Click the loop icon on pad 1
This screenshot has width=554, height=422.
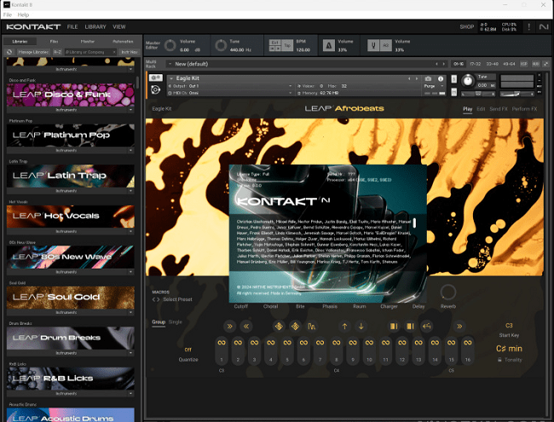coord(221,343)
